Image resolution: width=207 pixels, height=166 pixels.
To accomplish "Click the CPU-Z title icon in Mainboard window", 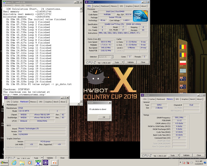I will pos(6,98).
